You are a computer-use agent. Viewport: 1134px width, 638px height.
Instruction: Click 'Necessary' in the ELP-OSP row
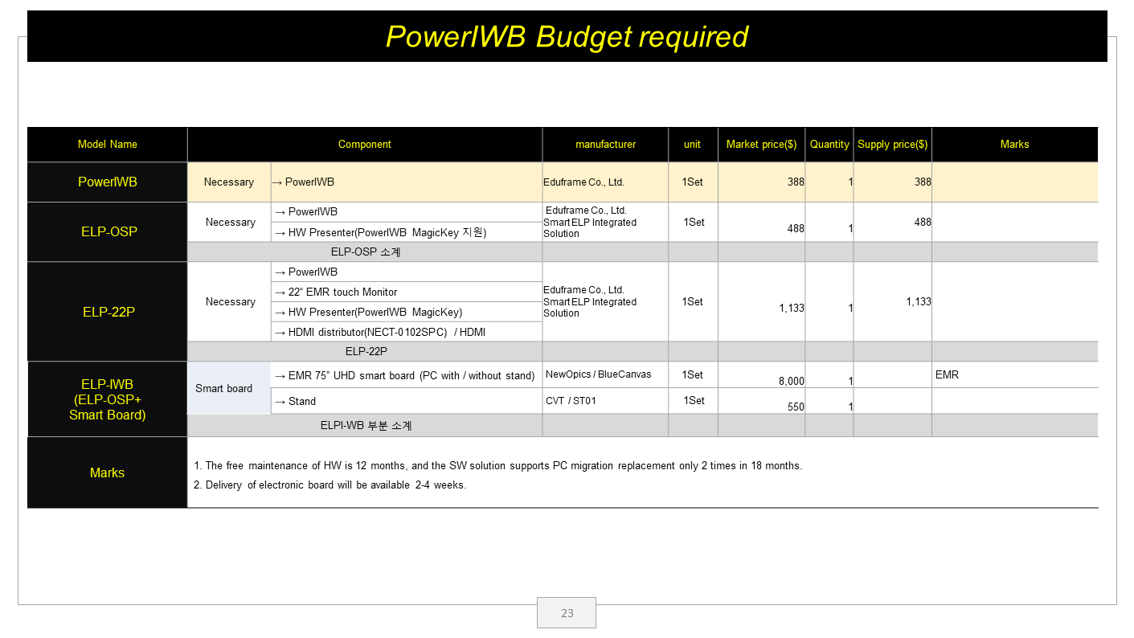230,223
